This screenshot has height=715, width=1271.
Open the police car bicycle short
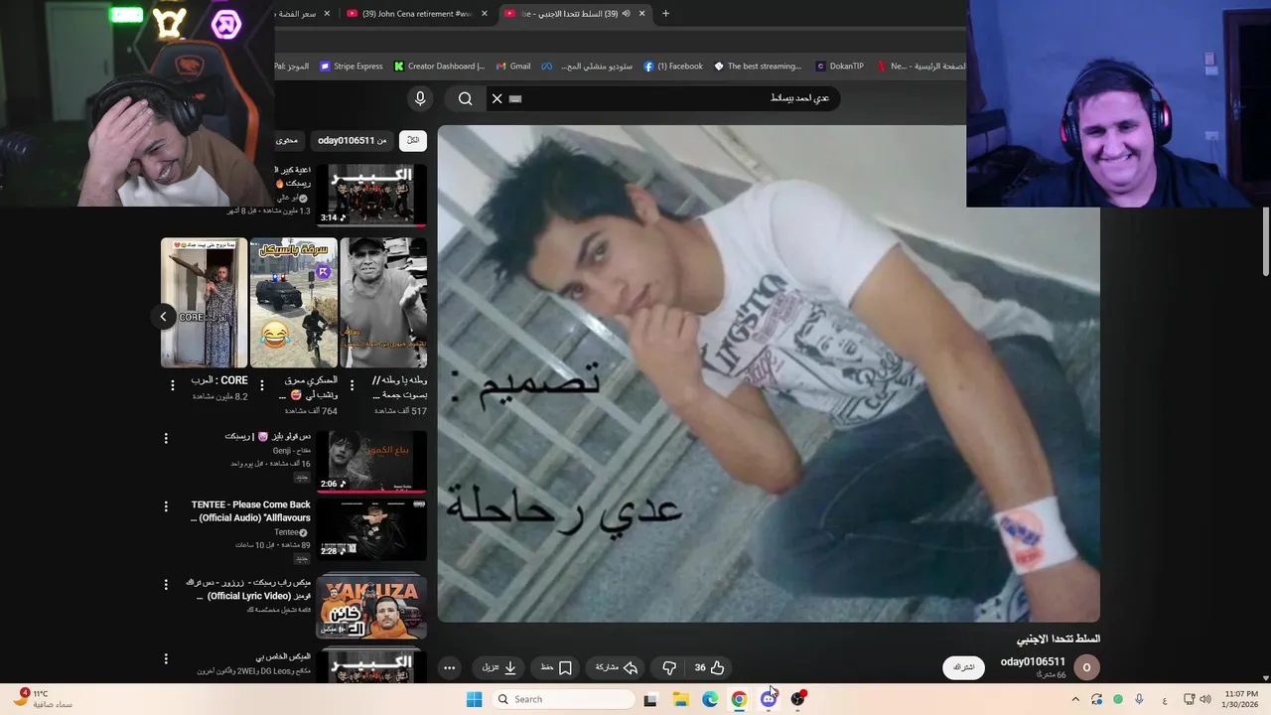pyautogui.click(x=294, y=303)
